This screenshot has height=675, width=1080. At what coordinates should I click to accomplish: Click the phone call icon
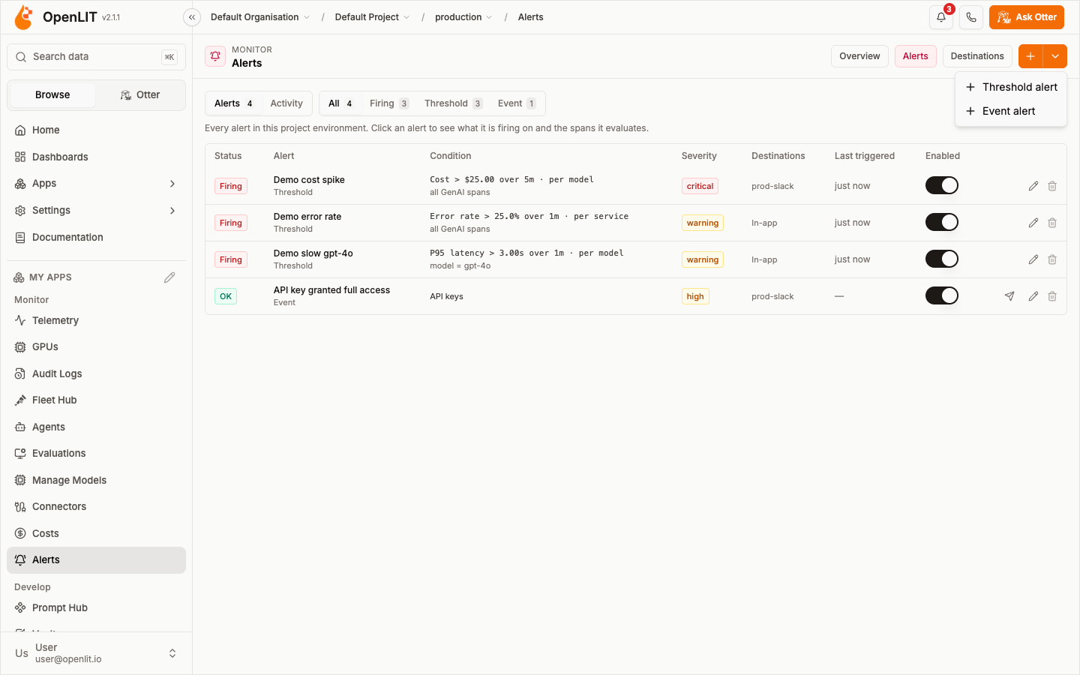click(x=971, y=17)
